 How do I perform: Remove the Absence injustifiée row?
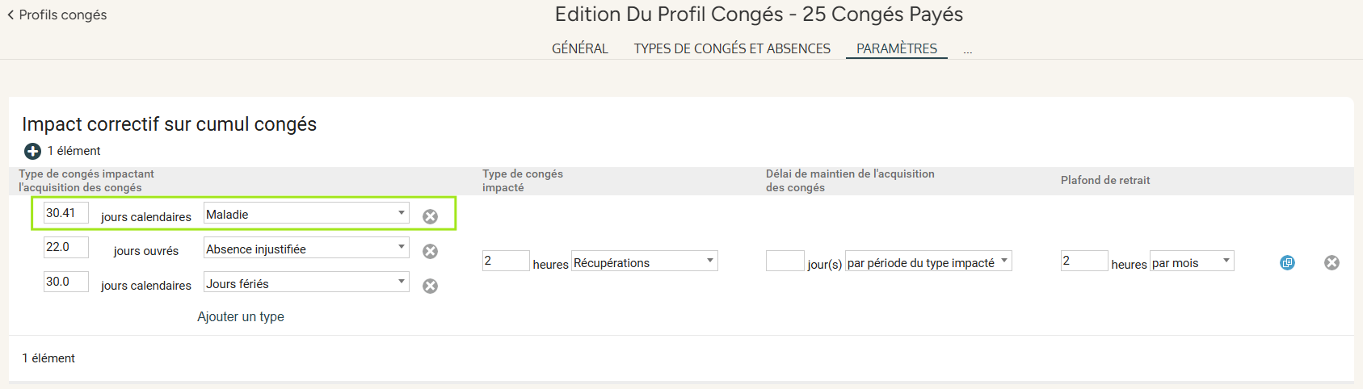431,251
